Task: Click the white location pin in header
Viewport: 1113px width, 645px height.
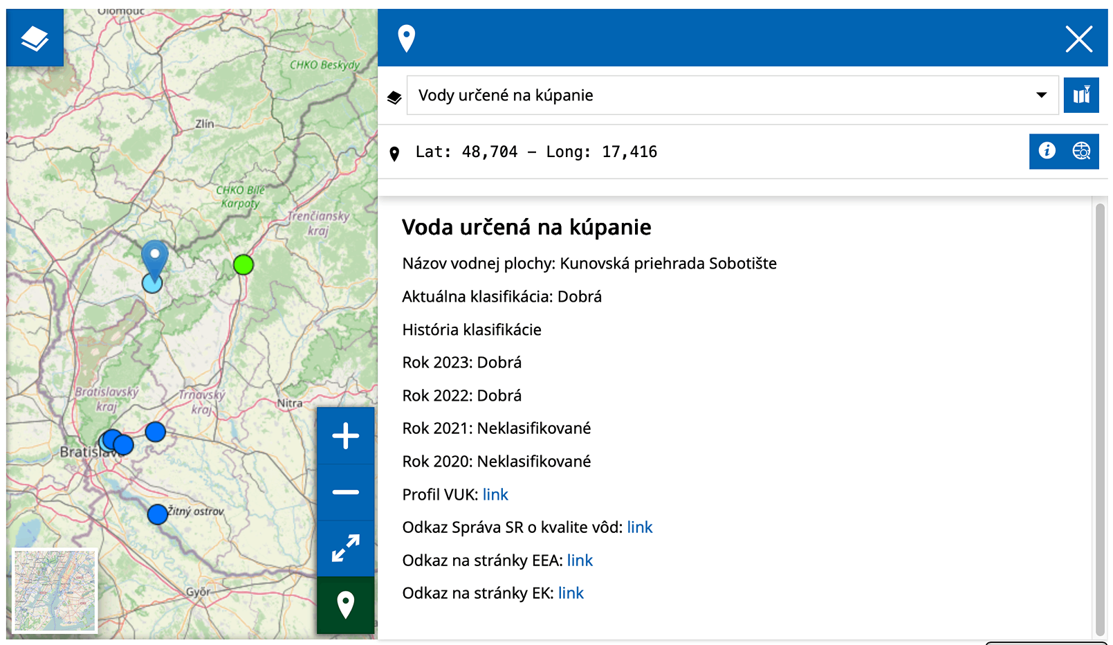Action: click(x=407, y=39)
